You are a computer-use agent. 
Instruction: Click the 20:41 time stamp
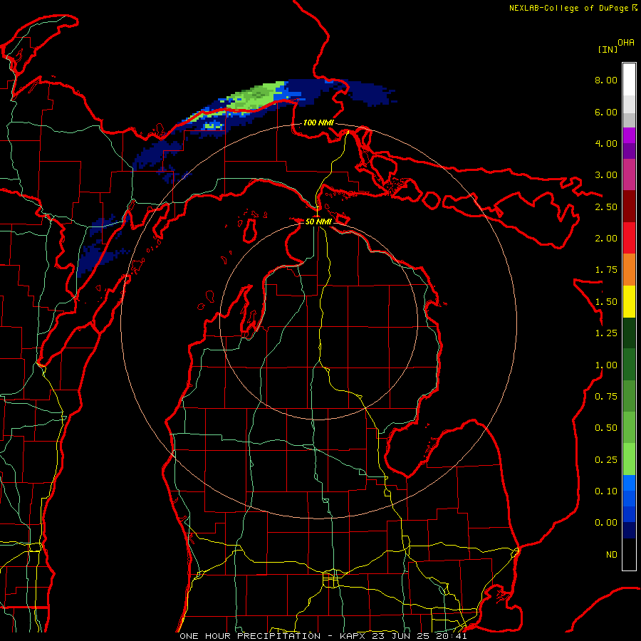pos(452,636)
